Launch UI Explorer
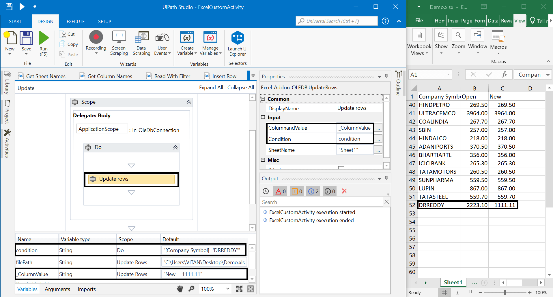The width and height of the screenshot is (553, 297). pyautogui.click(x=238, y=43)
